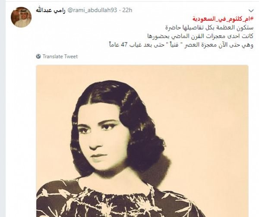Image resolution: width=259 pixels, height=217 pixels.
Task: Click the empty beige background of the photo
Action: [212, 115]
